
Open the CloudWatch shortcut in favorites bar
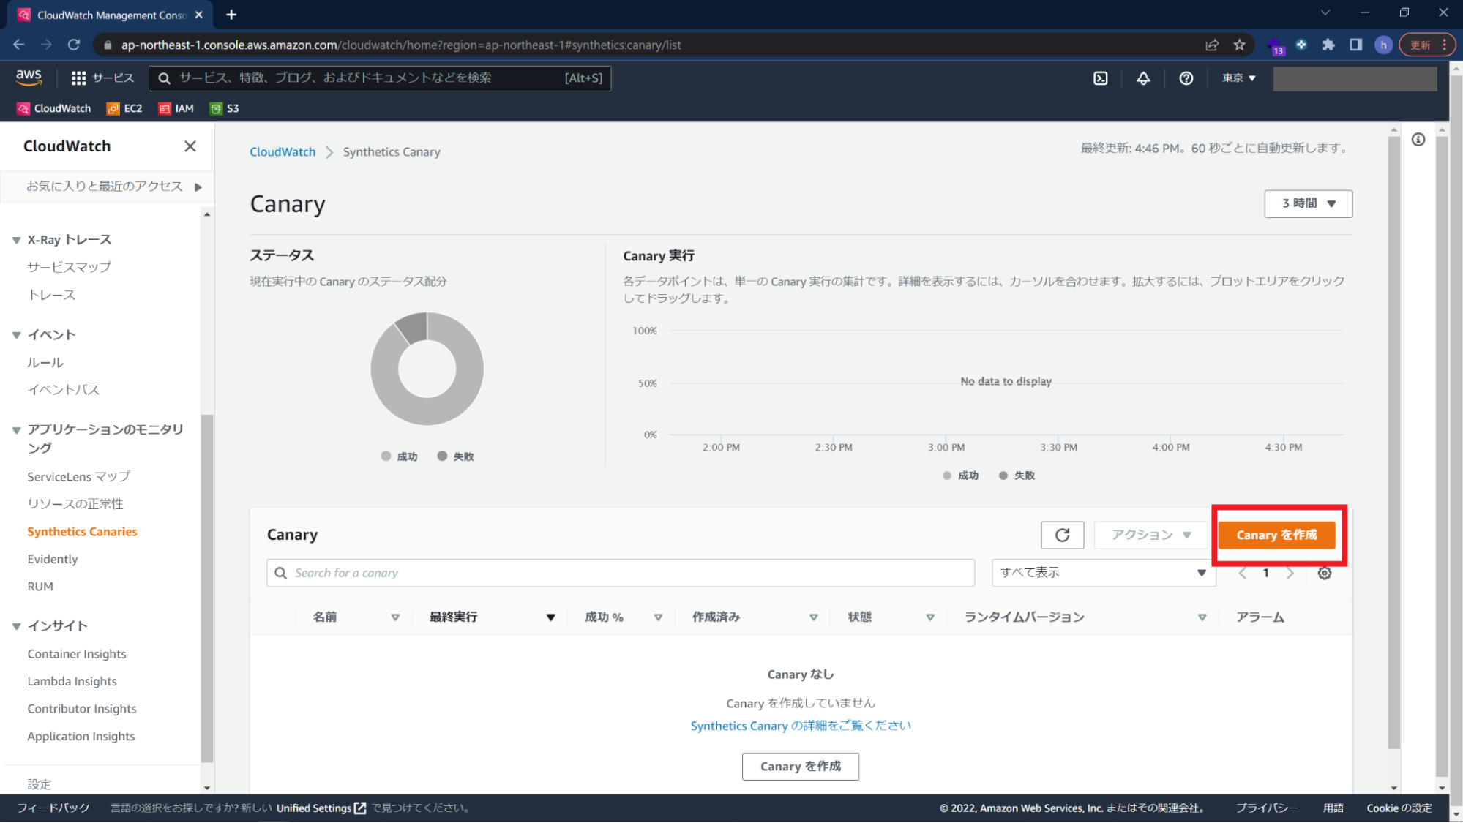click(x=54, y=108)
